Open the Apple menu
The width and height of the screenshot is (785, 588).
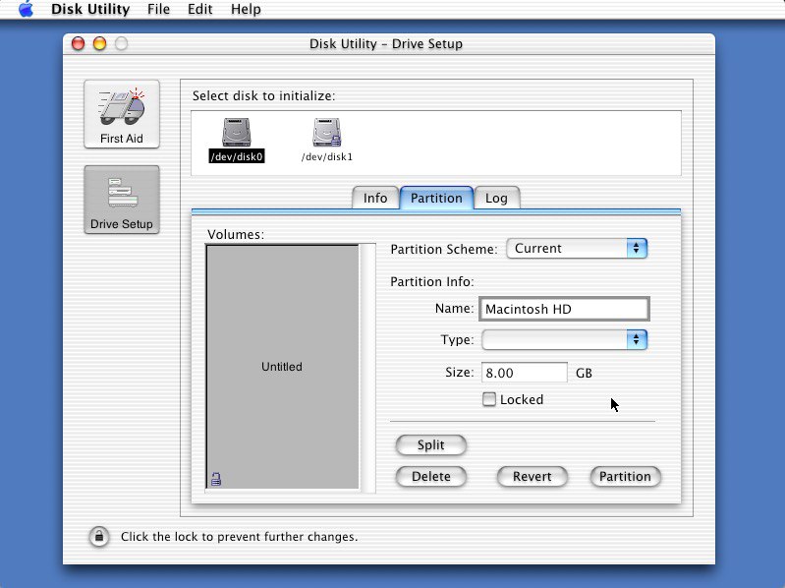(x=26, y=9)
